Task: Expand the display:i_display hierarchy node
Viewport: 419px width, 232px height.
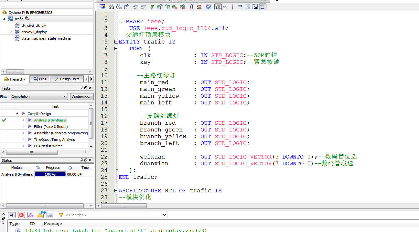Action: [x=11, y=32]
